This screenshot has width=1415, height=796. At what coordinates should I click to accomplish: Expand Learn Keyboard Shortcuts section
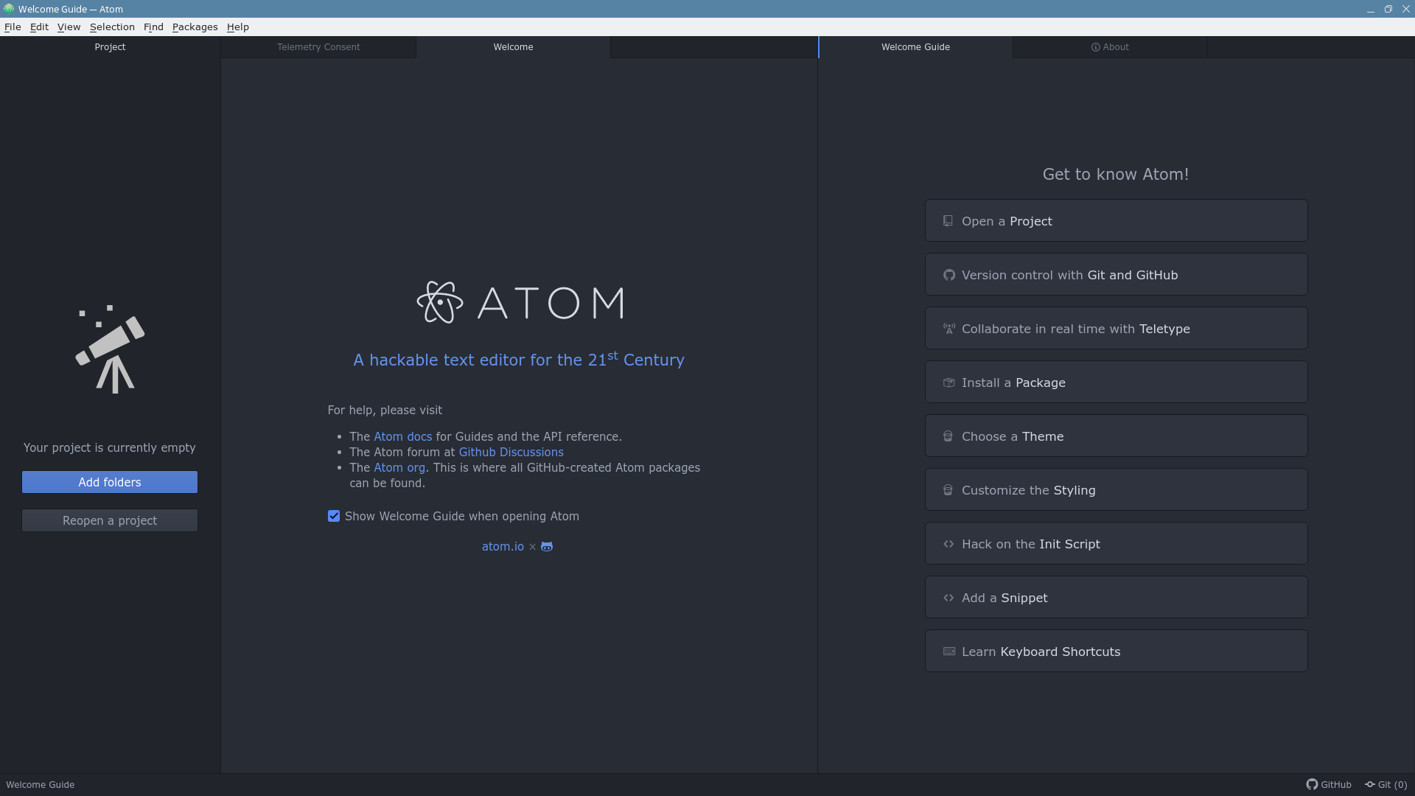click(x=1116, y=651)
